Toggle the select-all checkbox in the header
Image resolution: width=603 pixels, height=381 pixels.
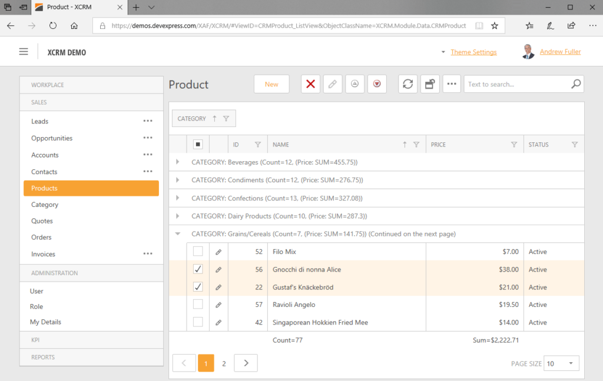(x=198, y=143)
